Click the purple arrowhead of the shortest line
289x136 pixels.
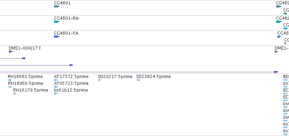click(x=23, y=58)
